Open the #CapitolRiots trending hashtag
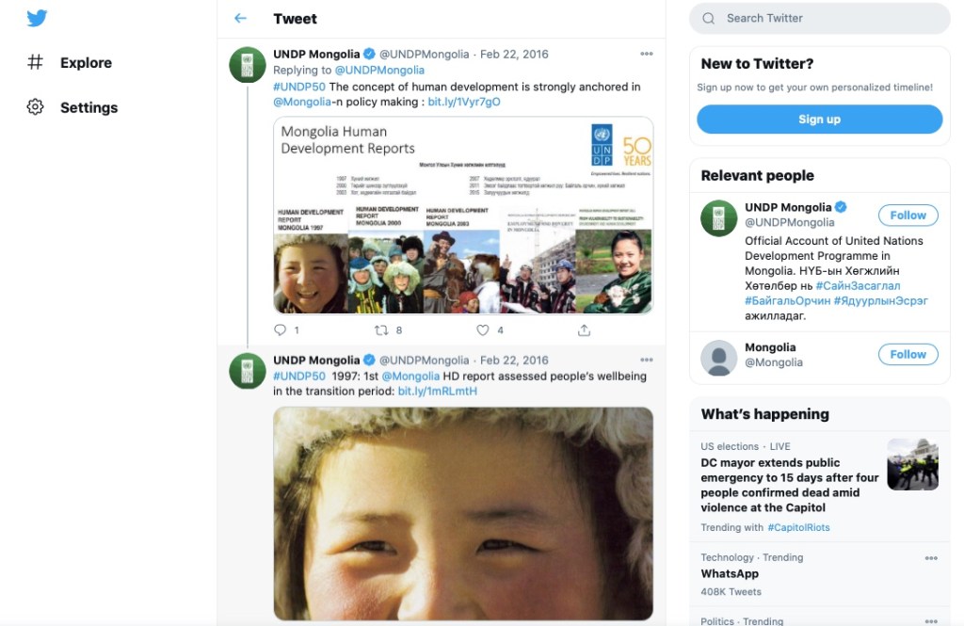 798,527
